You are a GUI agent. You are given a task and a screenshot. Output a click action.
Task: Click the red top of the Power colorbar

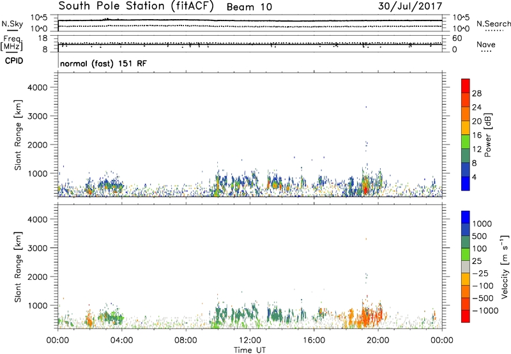coord(466,84)
